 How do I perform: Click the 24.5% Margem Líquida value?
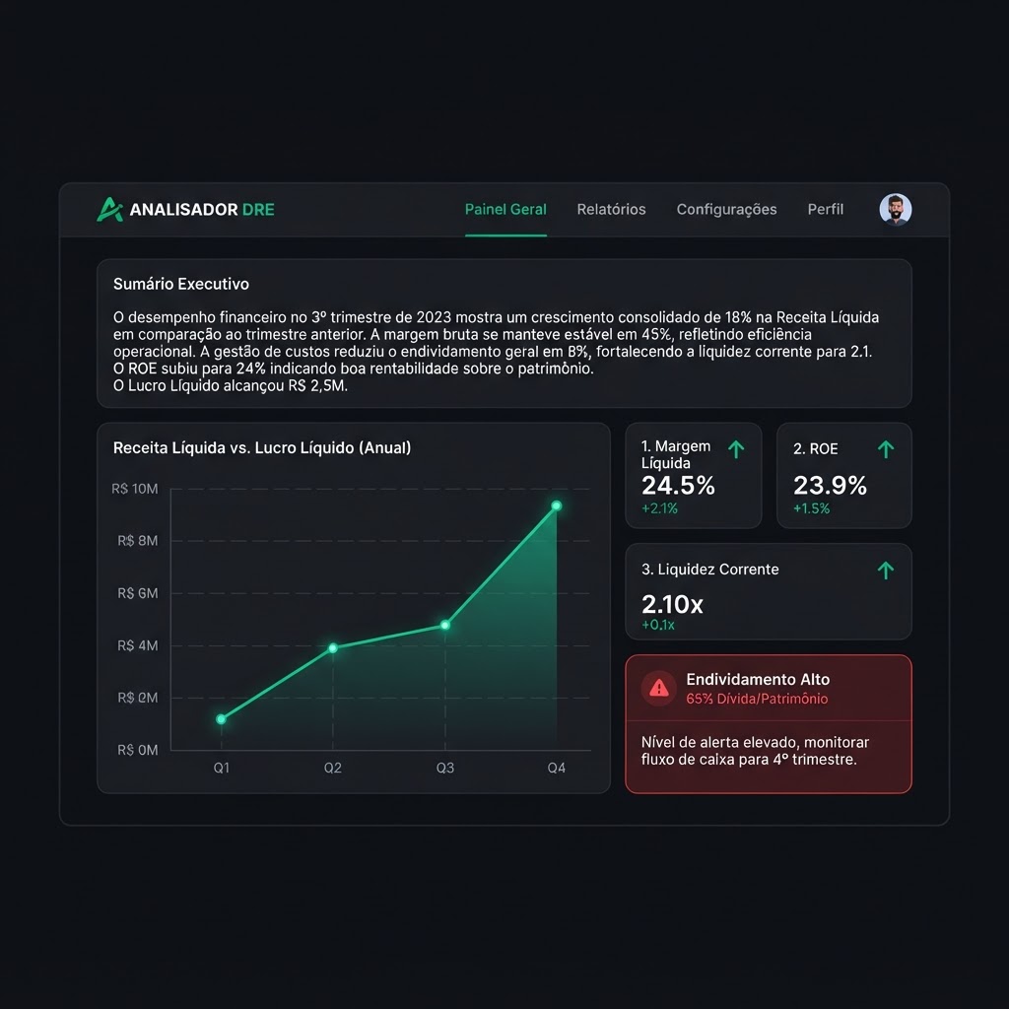click(678, 485)
